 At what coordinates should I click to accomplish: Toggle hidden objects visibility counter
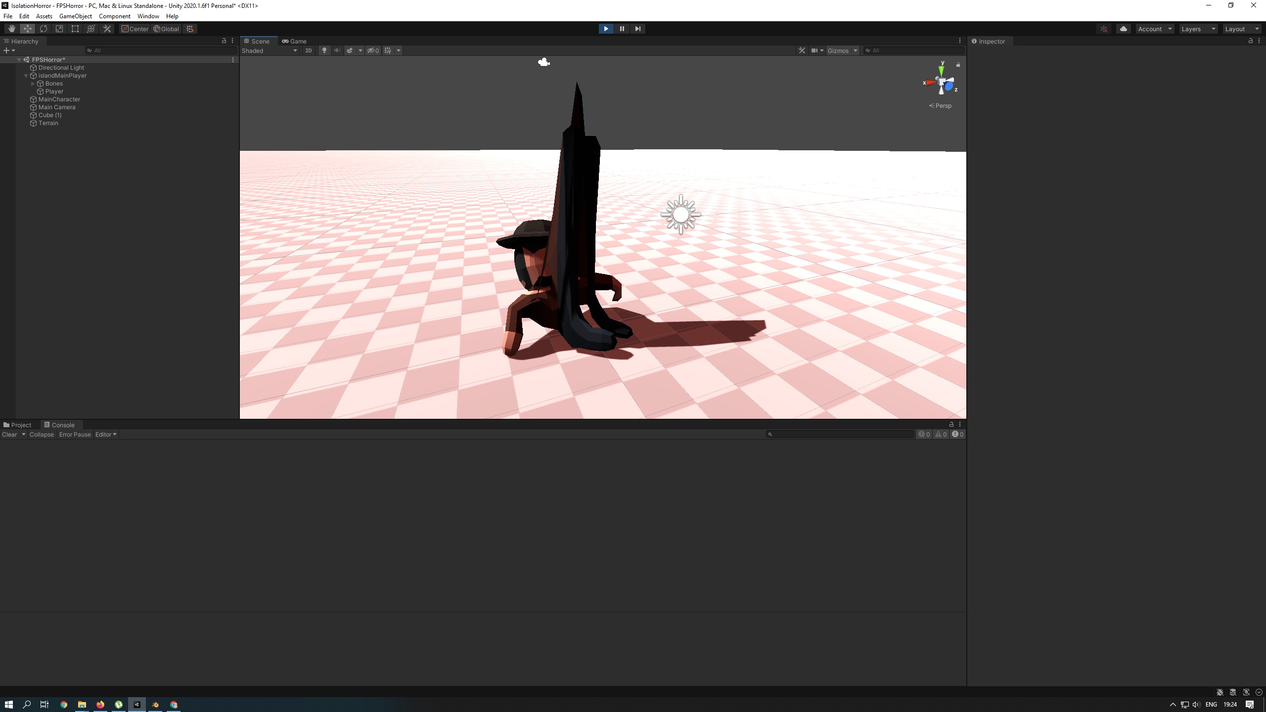373,50
